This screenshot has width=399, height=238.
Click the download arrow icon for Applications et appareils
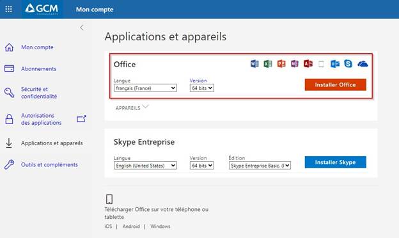coord(9,143)
